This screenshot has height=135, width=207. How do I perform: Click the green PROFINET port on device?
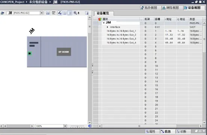point(30,53)
